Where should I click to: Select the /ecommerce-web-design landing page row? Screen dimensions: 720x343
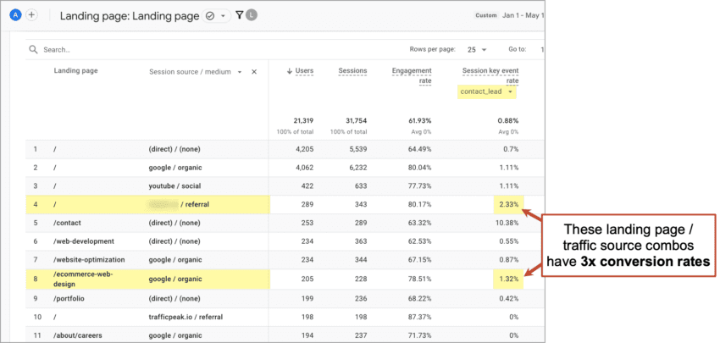point(82,279)
